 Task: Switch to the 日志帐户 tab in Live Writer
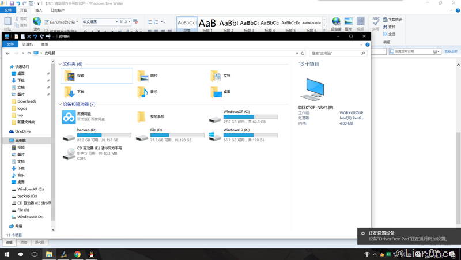coord(57,10)
